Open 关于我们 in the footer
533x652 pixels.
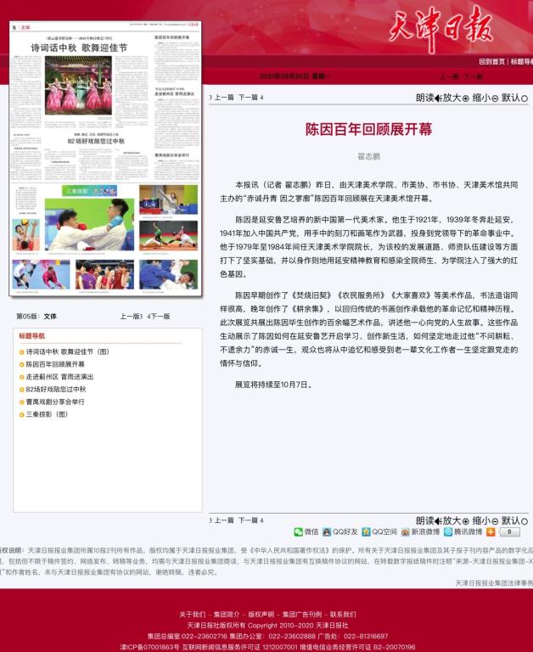click(x=193, y=614)
